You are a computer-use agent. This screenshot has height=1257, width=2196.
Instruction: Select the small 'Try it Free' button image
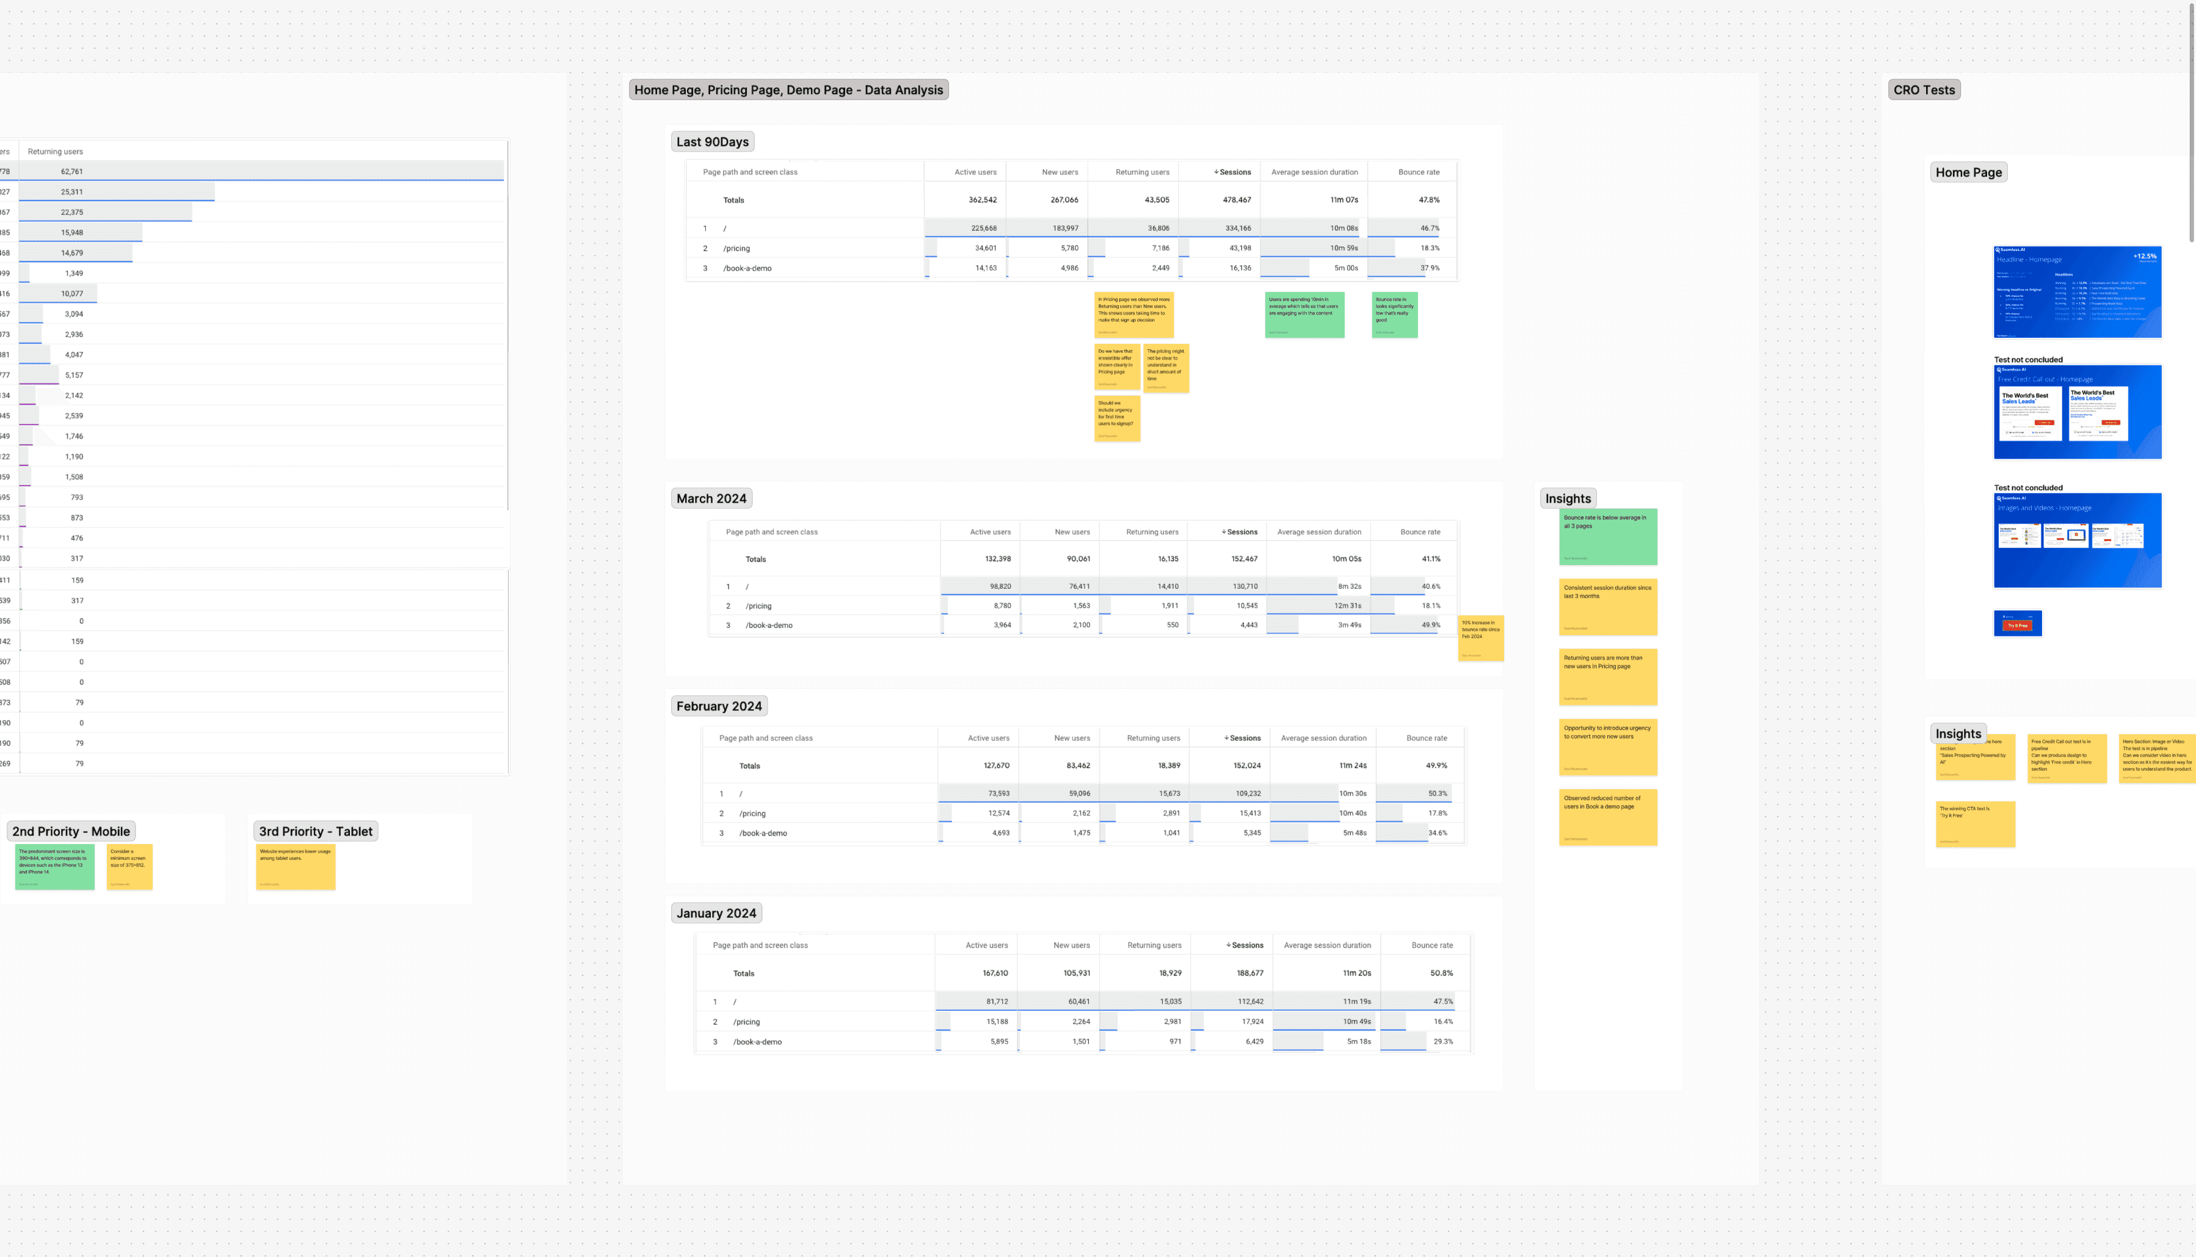(2017, 624)
